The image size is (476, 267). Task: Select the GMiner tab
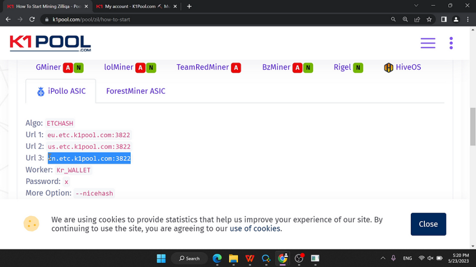59,68
